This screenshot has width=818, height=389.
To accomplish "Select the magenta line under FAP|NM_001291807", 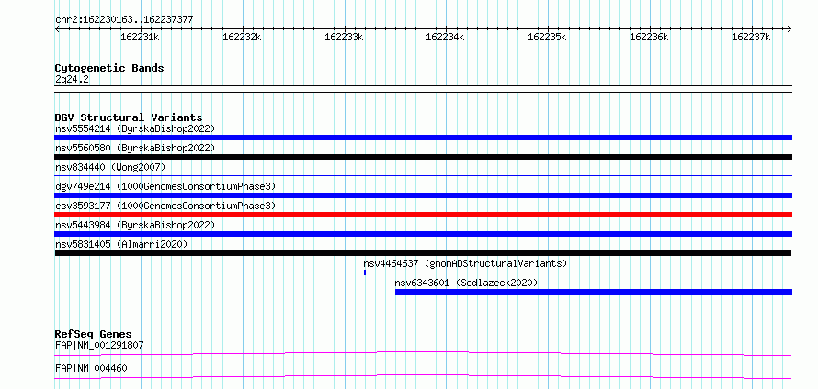I will point(423,353).
